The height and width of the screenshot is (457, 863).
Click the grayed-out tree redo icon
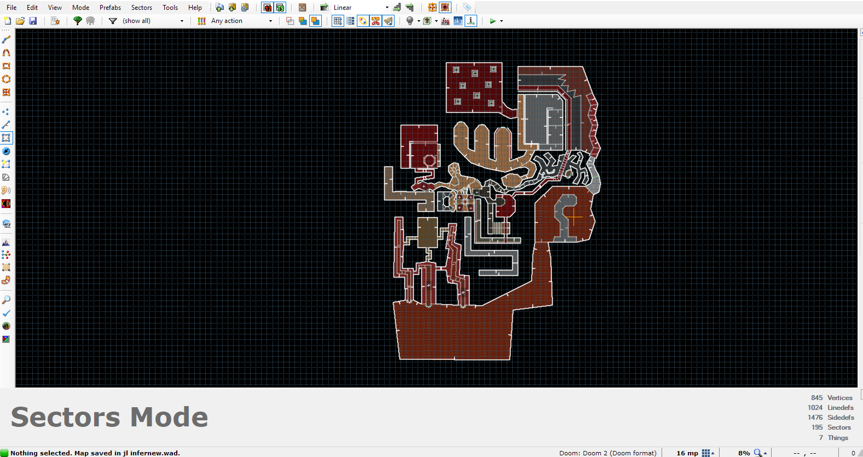(x=90, y=21)
